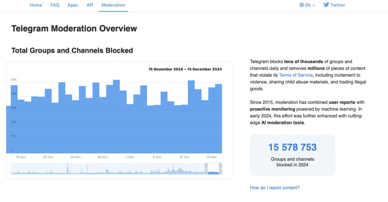Click the globe language icon

(x=302, y=5)
